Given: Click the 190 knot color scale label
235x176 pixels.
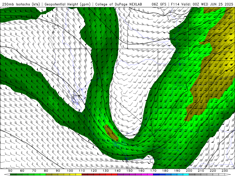Looking at the screenshot, I should point(177,171).
